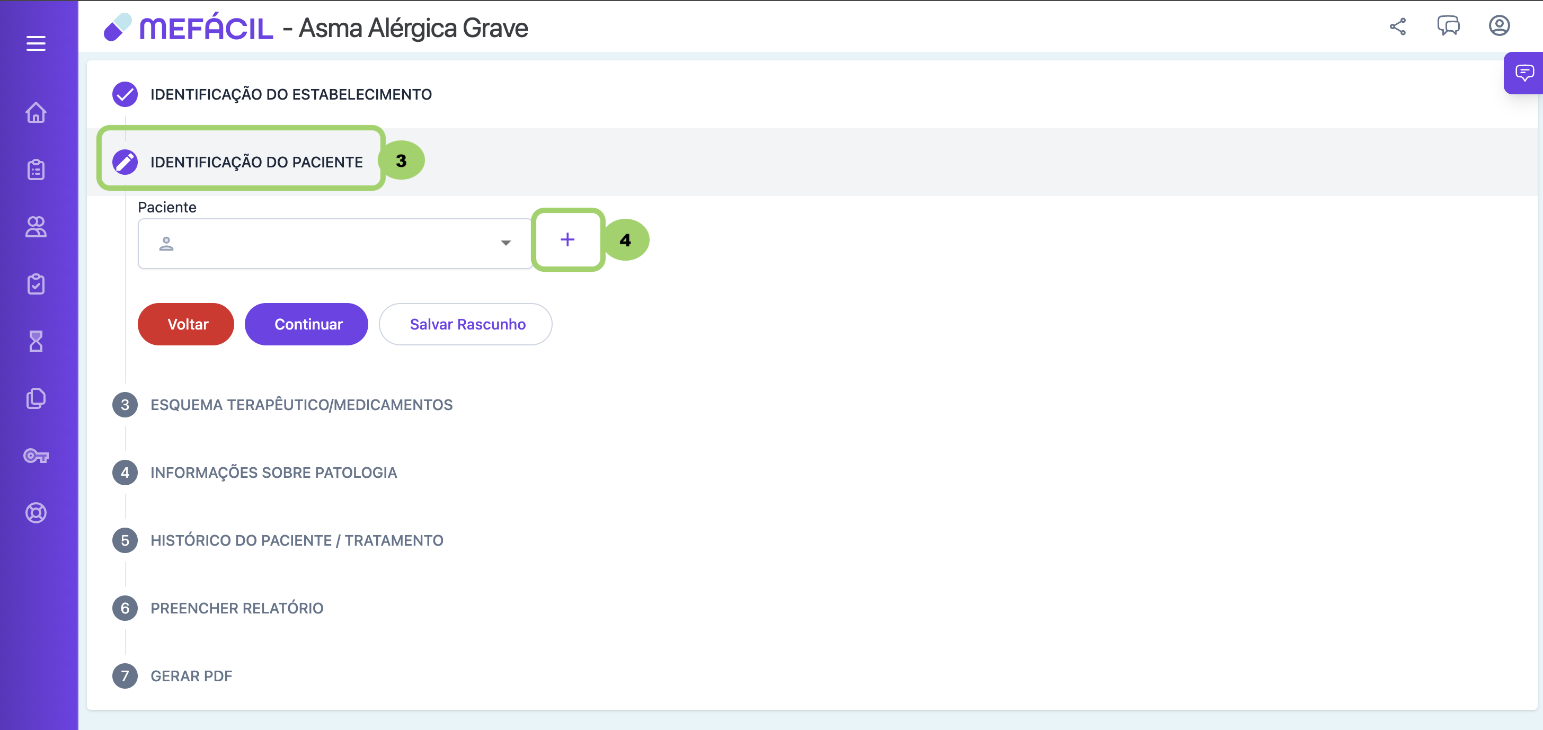Open the lifebuoy support sidebar icon

point(36,513)
